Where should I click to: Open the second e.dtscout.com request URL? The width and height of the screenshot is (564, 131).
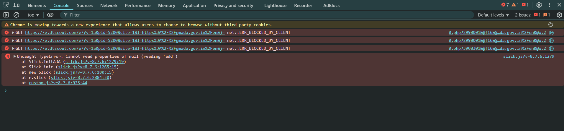[125, 41]
